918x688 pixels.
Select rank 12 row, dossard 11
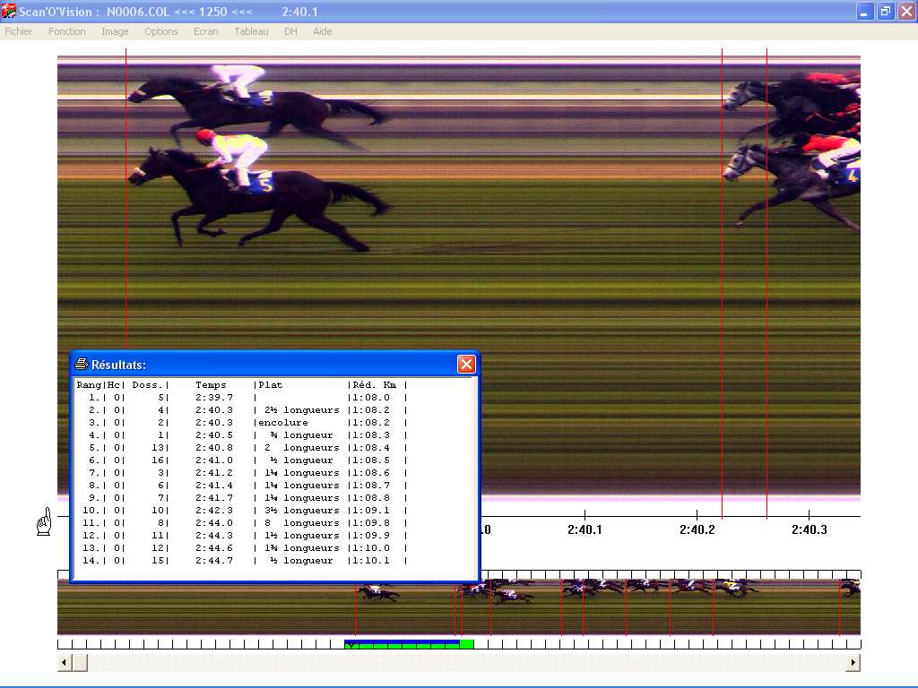tap(241, 536)
